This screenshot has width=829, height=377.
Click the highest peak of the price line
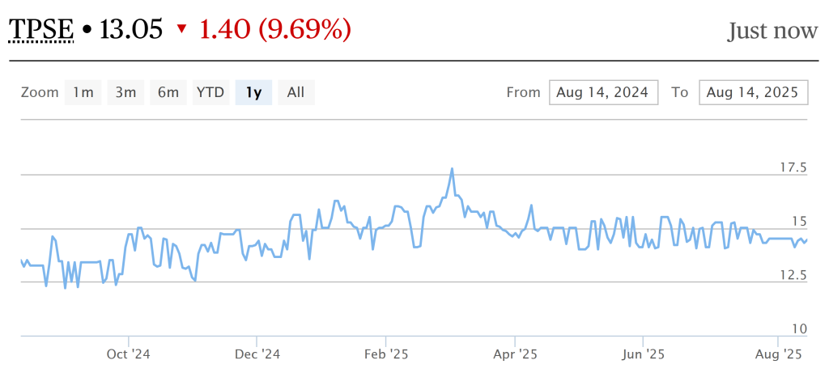tap(452, 169)
